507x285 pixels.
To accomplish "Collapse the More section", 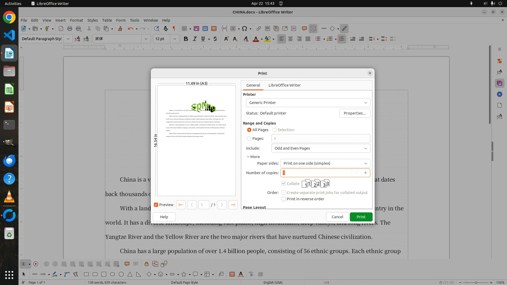I will 253,157.
